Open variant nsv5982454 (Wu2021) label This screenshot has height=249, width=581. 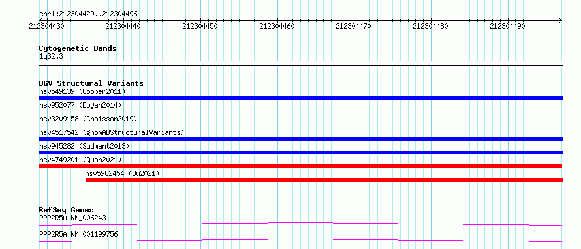(x=122, y=173)
